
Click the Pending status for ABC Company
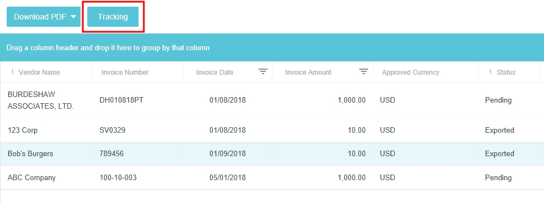coord(498,178)
